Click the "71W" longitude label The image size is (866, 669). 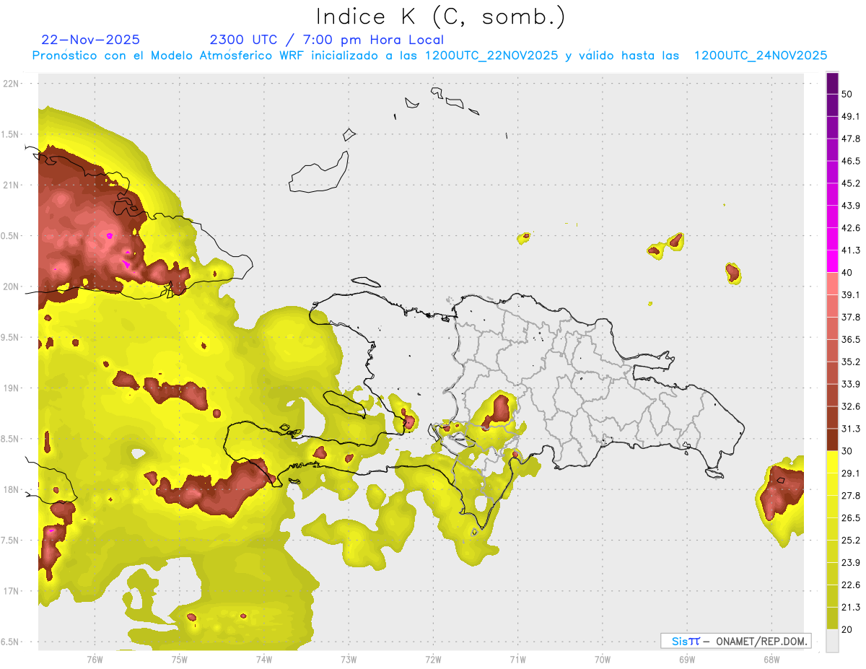[517, 659]
